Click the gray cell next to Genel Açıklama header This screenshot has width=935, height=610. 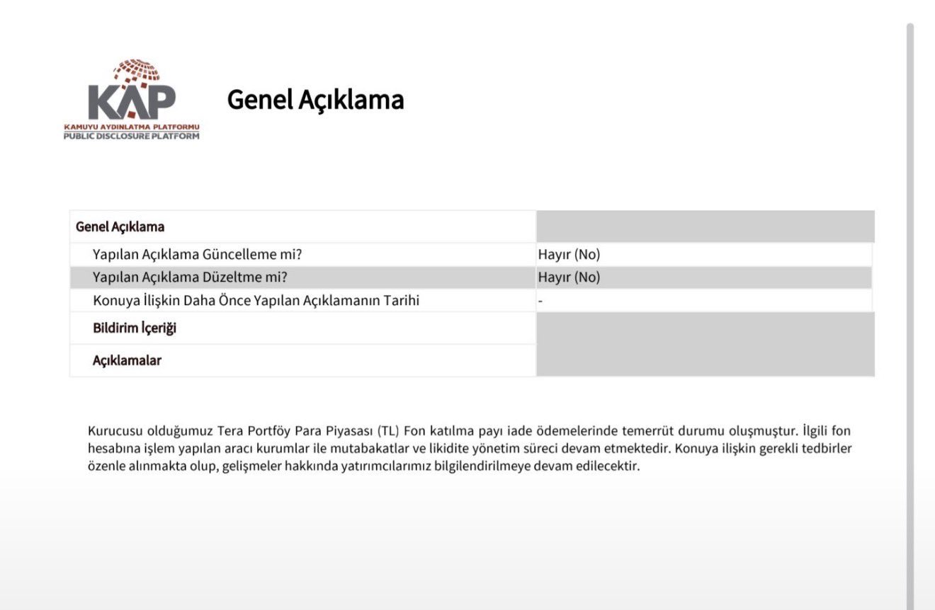pyautogui.click(x=705, y=226)
